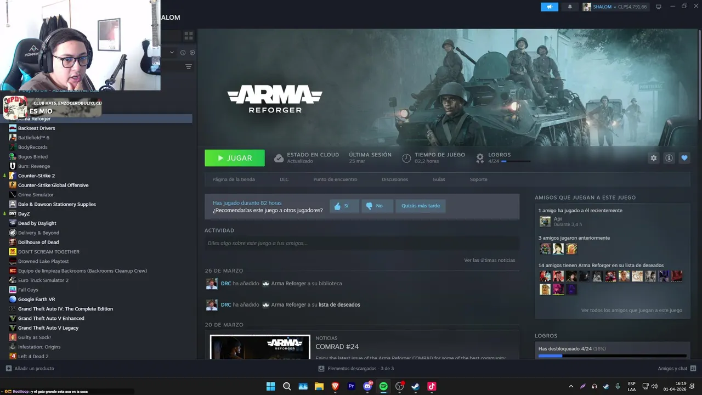Open Ver todos los amigos que juegan link
This screenshot has height=395, width=702.
click(632, 311)
